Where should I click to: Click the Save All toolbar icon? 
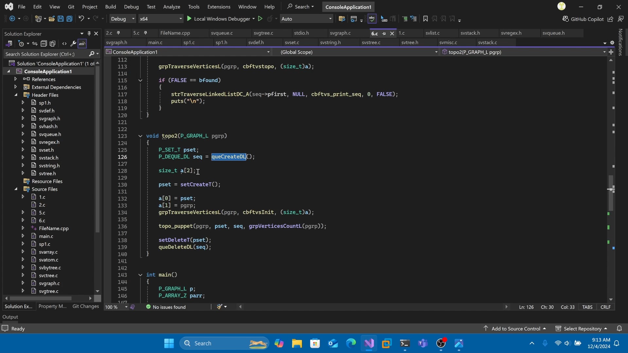coord(69,19)
